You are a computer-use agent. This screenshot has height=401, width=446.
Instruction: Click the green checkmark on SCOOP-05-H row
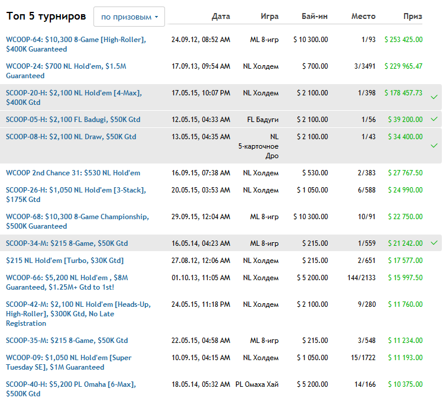click(x=434, y=119)
